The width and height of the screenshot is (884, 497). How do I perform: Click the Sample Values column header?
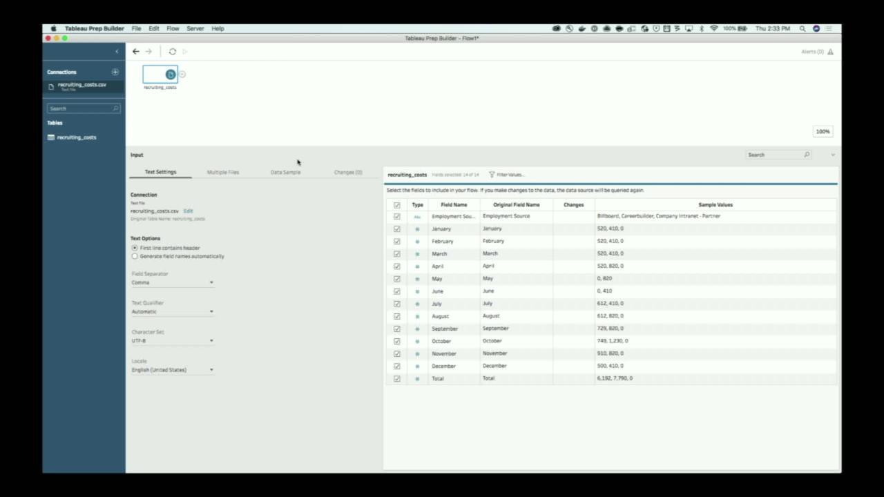715,205
